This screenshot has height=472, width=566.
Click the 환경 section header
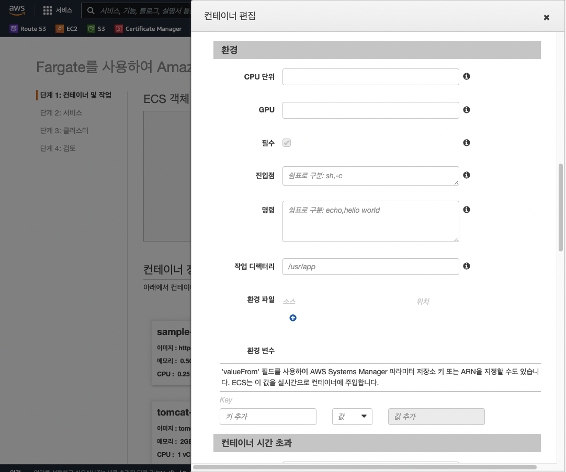(377, 50)
